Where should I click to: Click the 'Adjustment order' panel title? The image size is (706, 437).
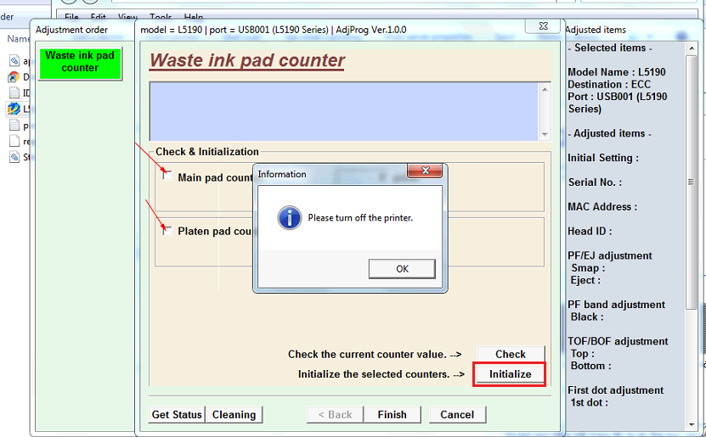coord(71,30)
